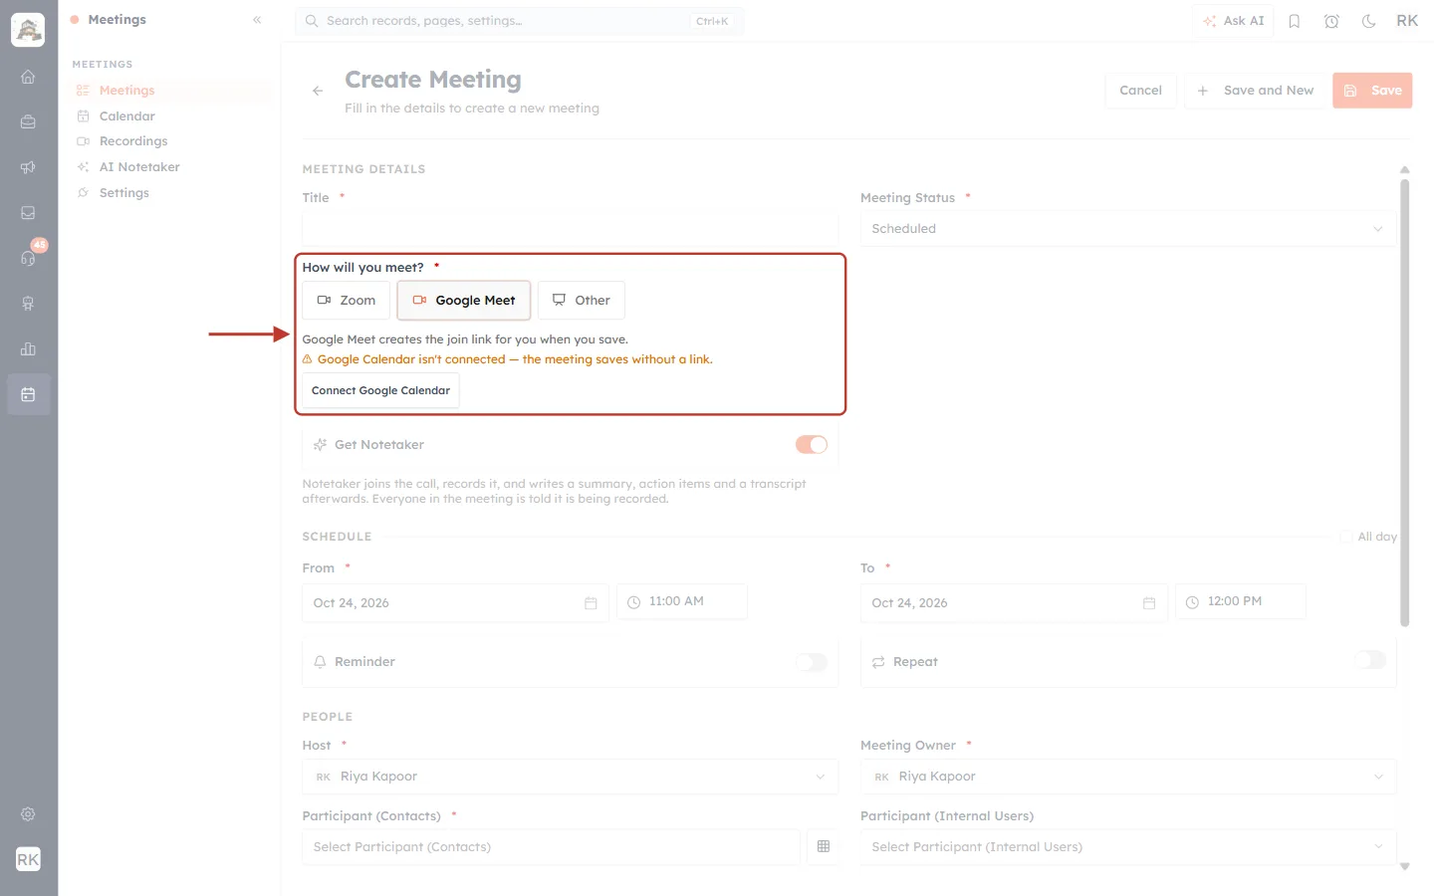
Task: Switch to dark mode with the moon icon
Action: tap(1369, 21)
